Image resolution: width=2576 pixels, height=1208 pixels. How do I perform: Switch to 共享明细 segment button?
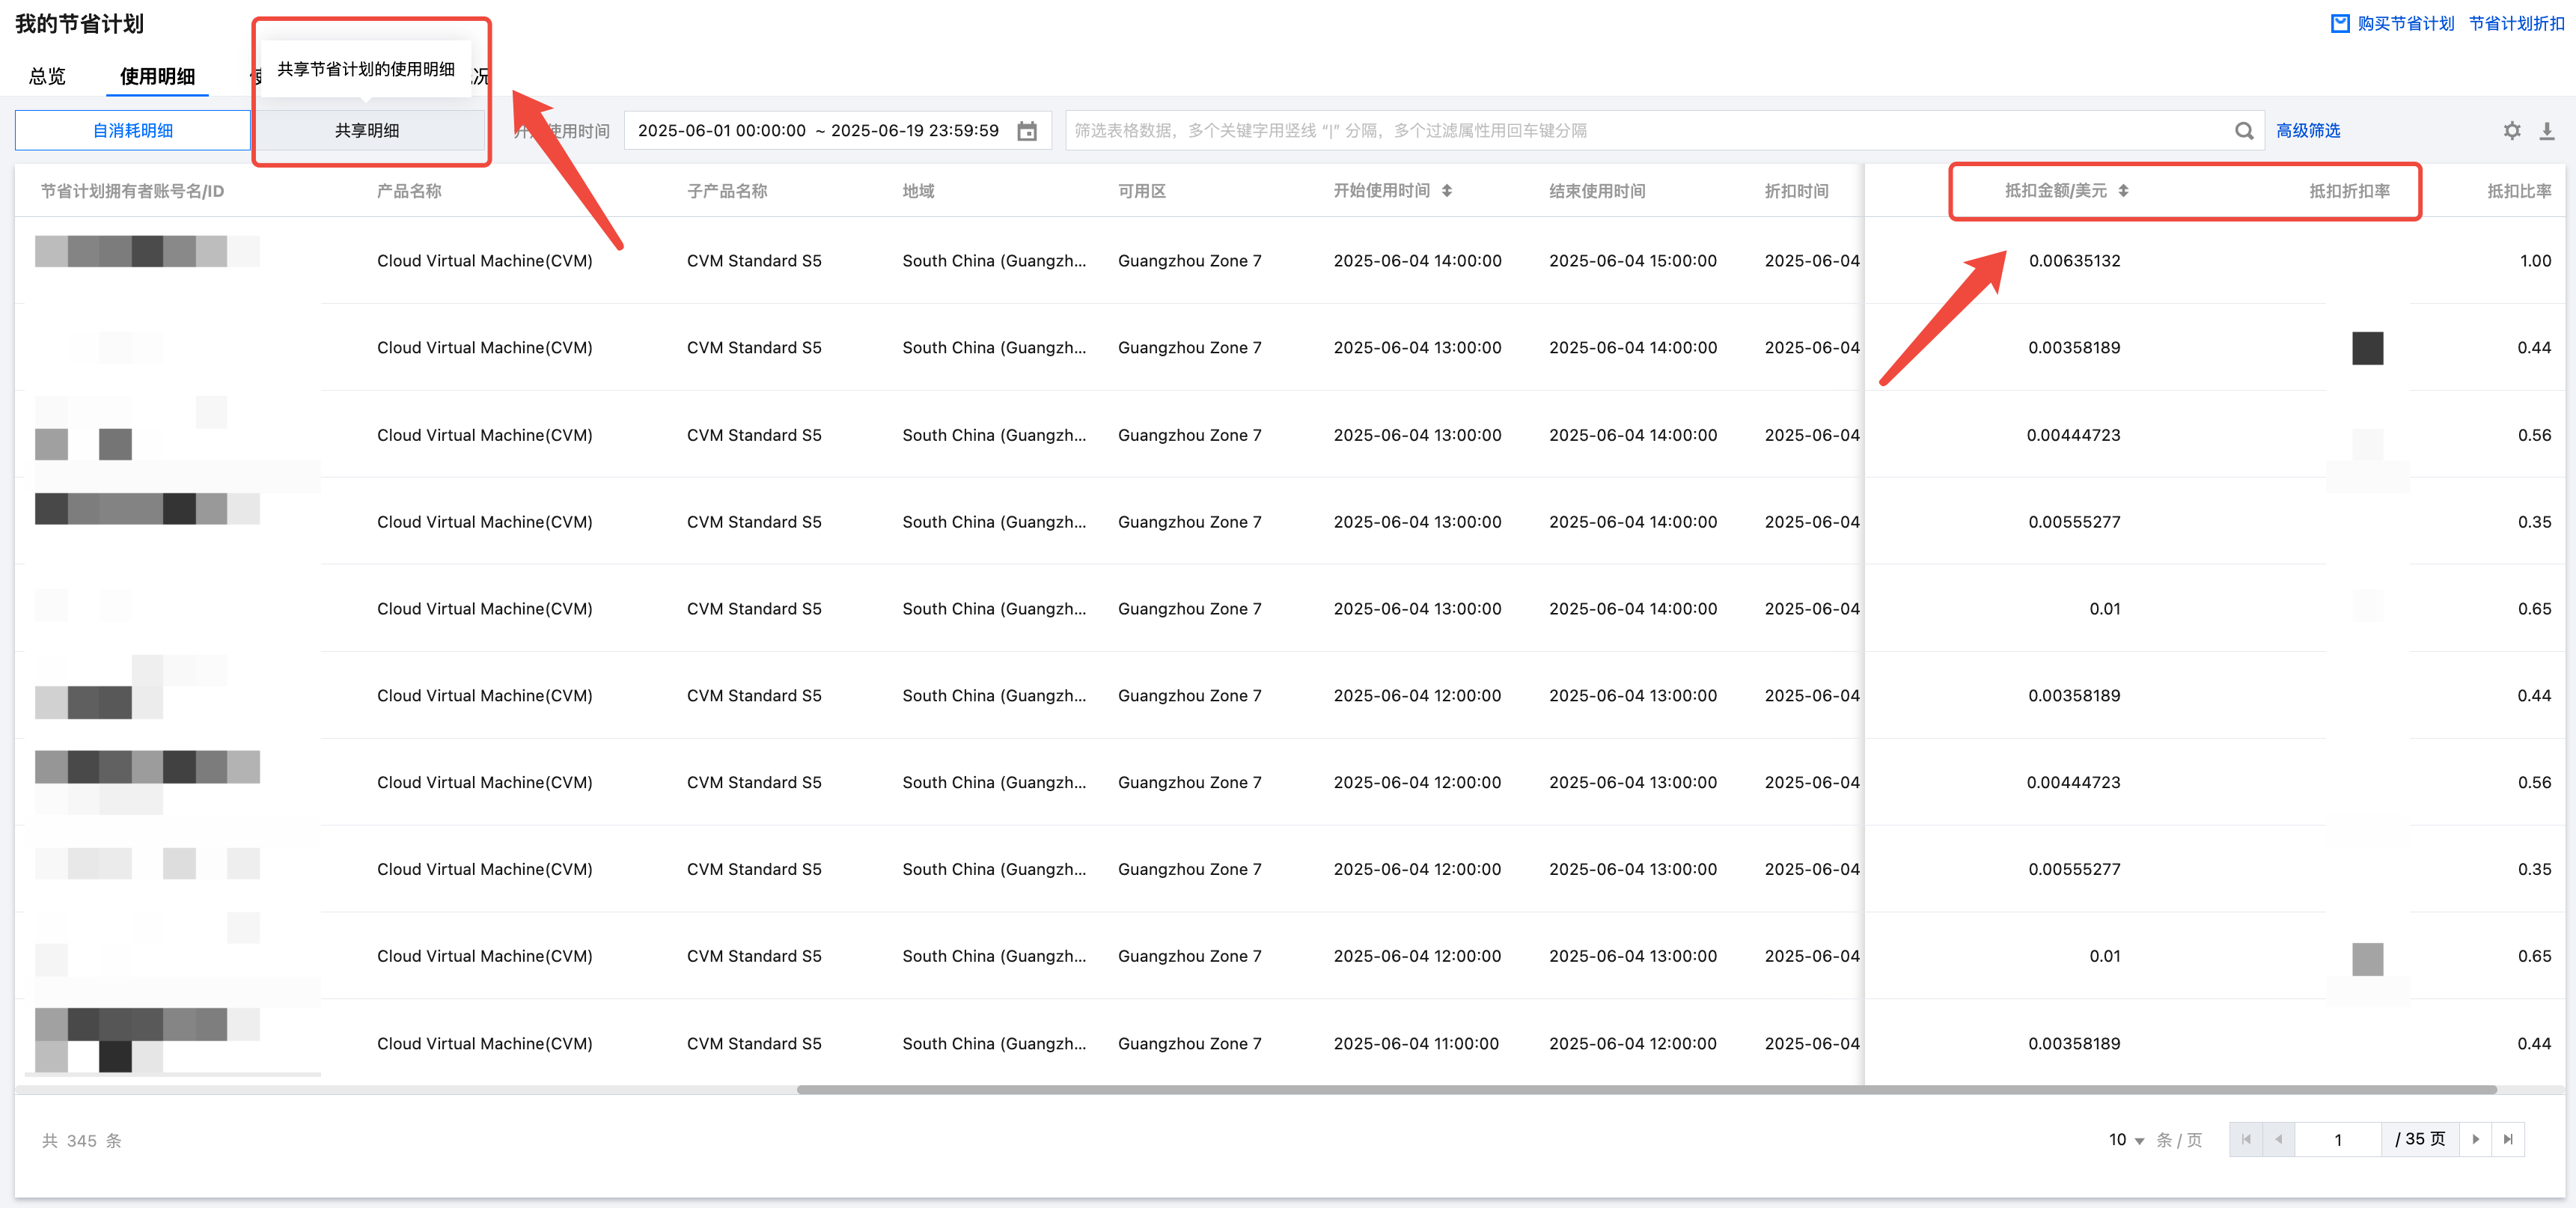367,131
